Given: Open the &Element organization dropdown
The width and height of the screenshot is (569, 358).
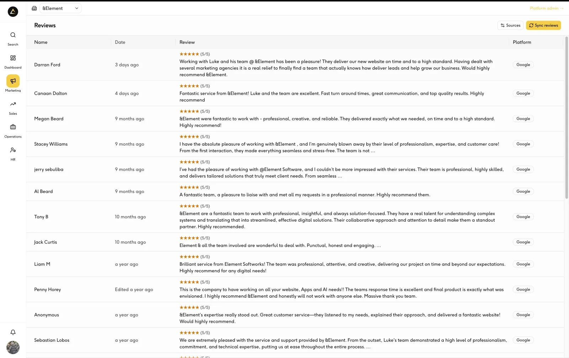Looking at the screenshot, I should coord(60,8).
